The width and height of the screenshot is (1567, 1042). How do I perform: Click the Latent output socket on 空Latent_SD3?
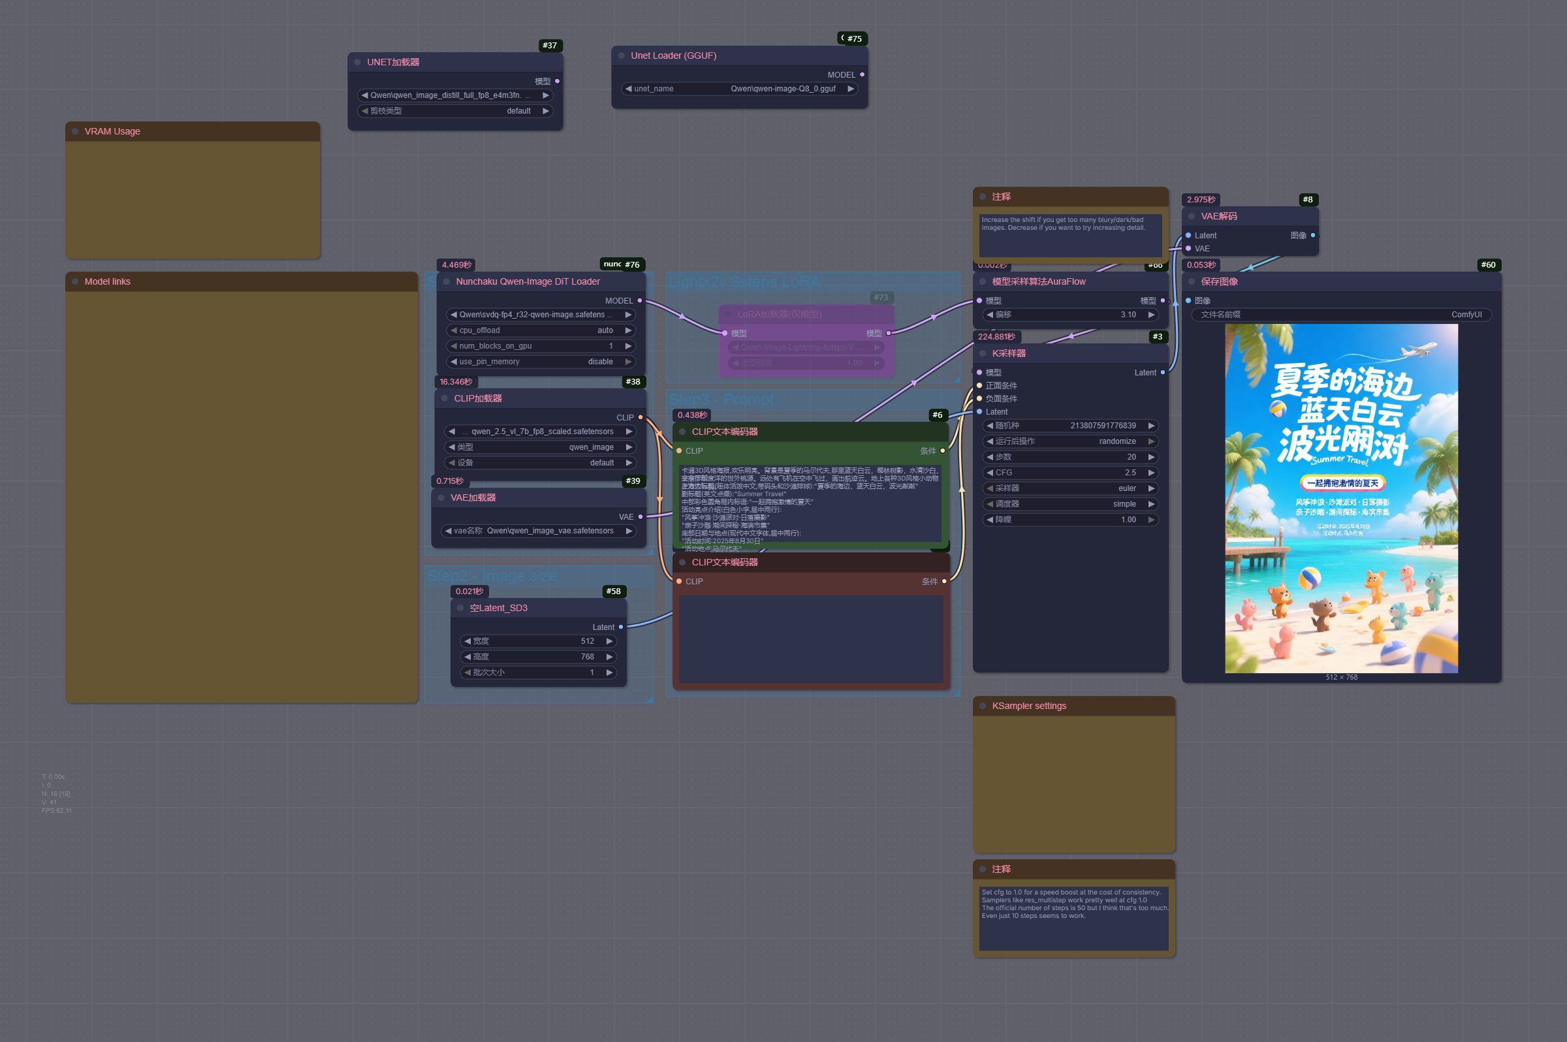pos(621,627)
